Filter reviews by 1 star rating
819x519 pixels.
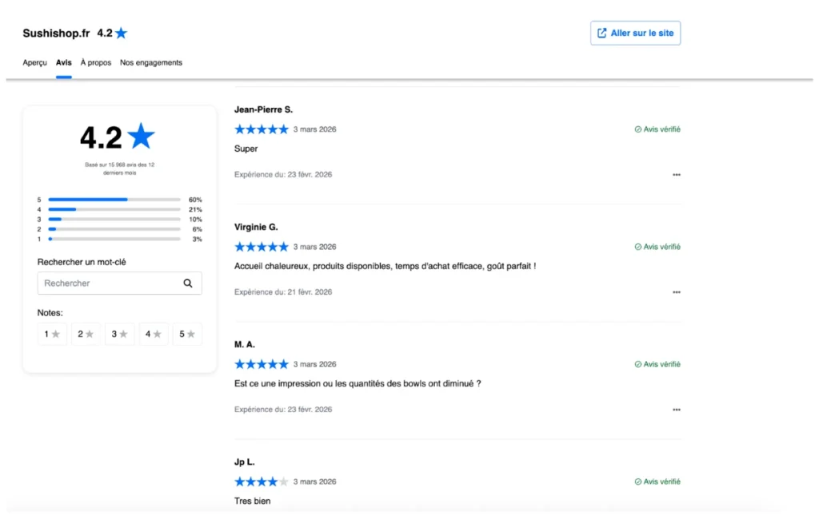52,335
